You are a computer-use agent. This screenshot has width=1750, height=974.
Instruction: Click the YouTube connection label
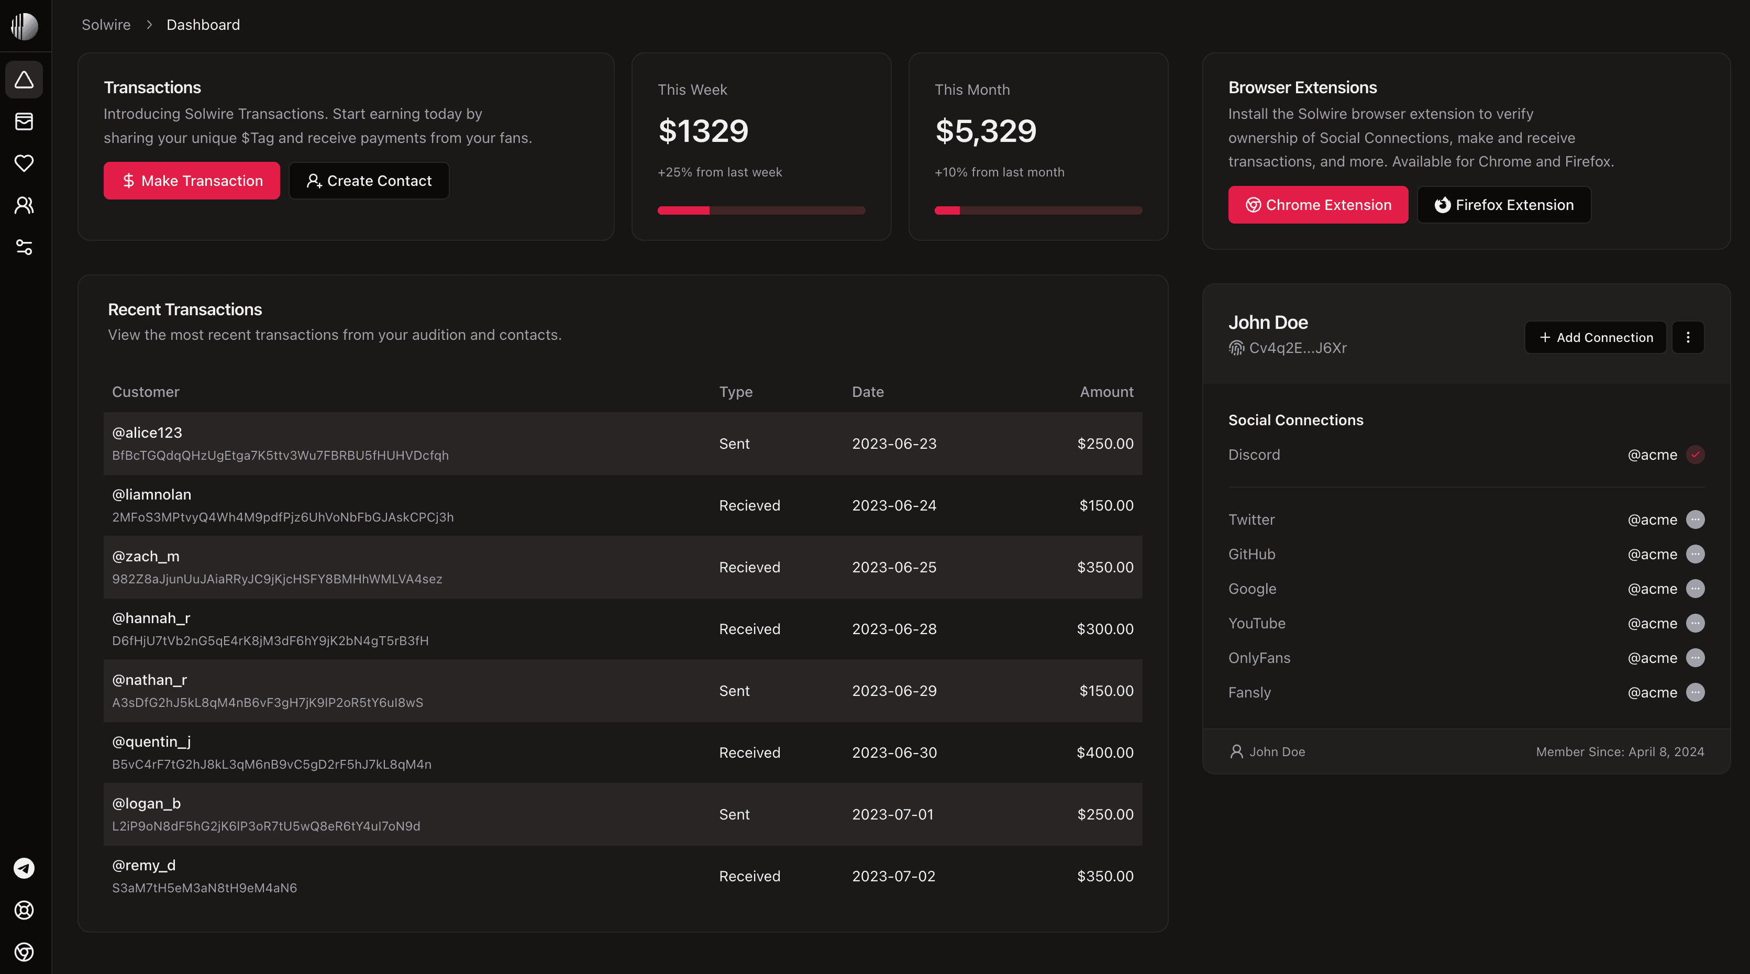1257,624
